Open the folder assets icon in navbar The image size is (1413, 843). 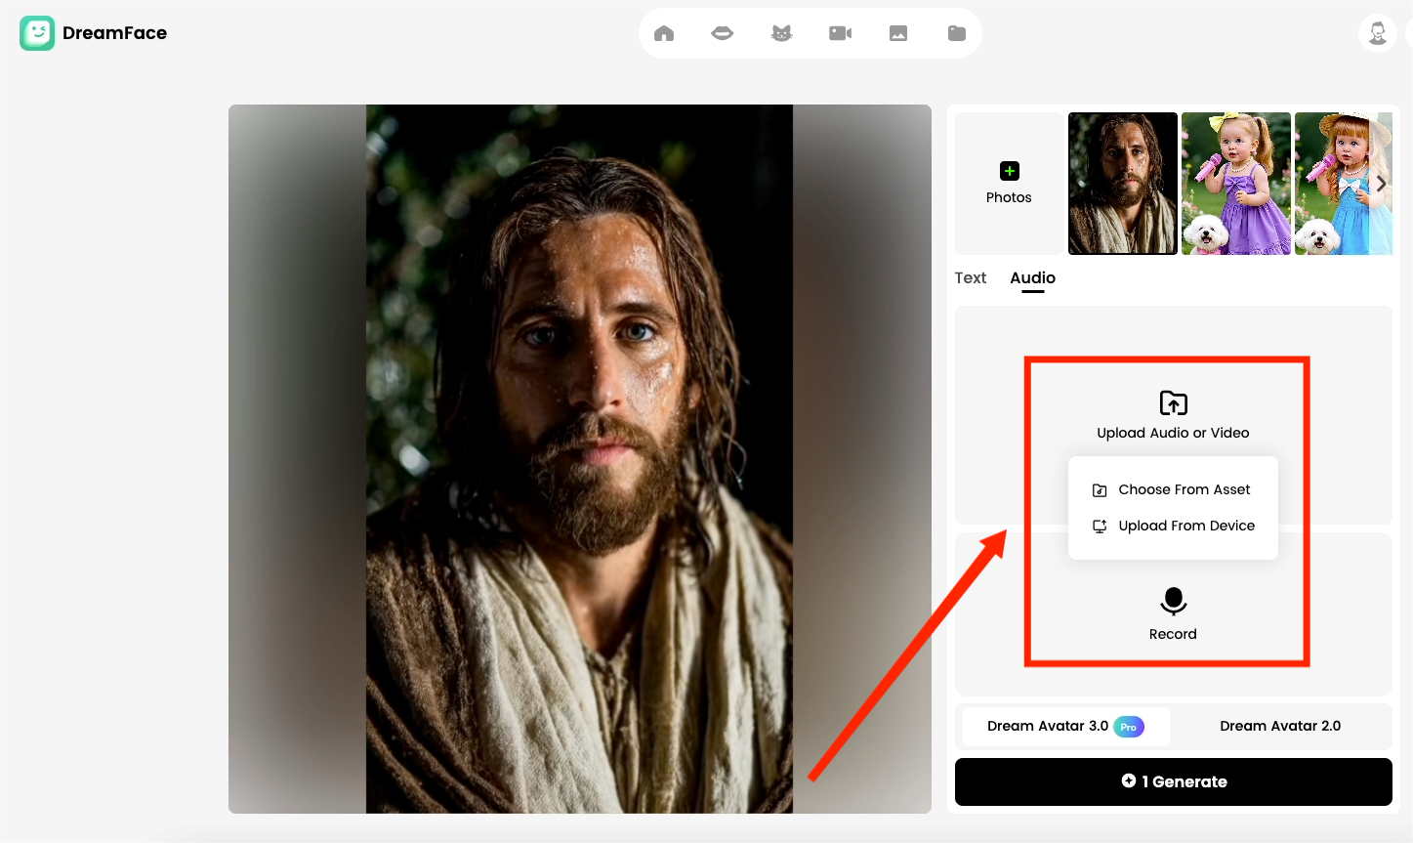[x=957, y=33]
